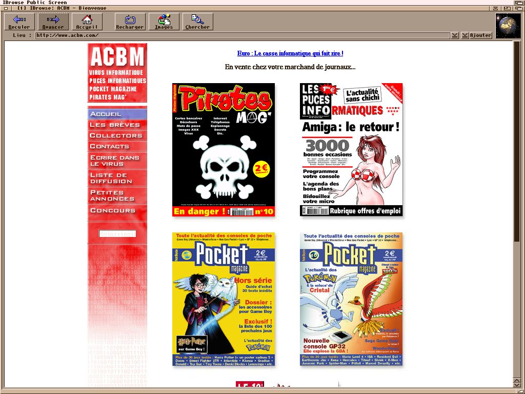Open Liste de diffusion section
The image size is (525, 394).
[117, 178]
